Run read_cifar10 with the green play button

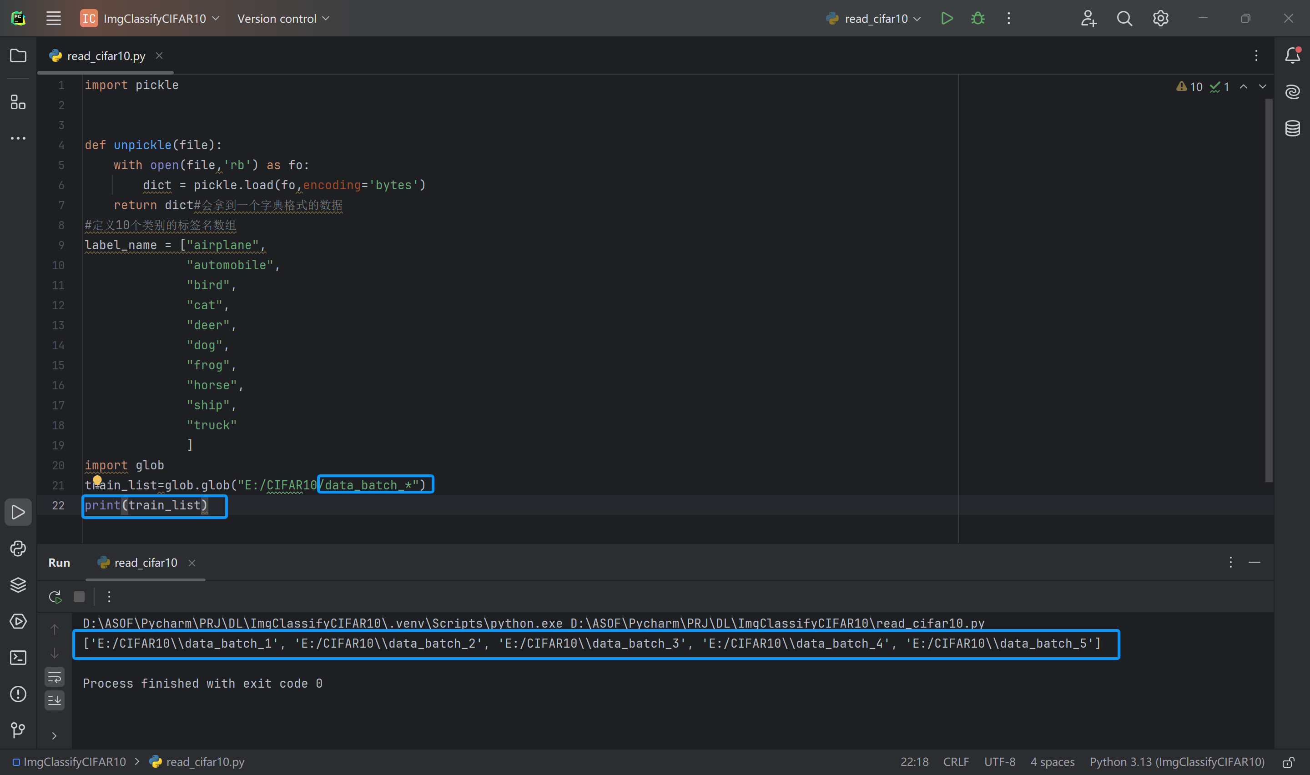pyautogui.click(x=947, y=19)
